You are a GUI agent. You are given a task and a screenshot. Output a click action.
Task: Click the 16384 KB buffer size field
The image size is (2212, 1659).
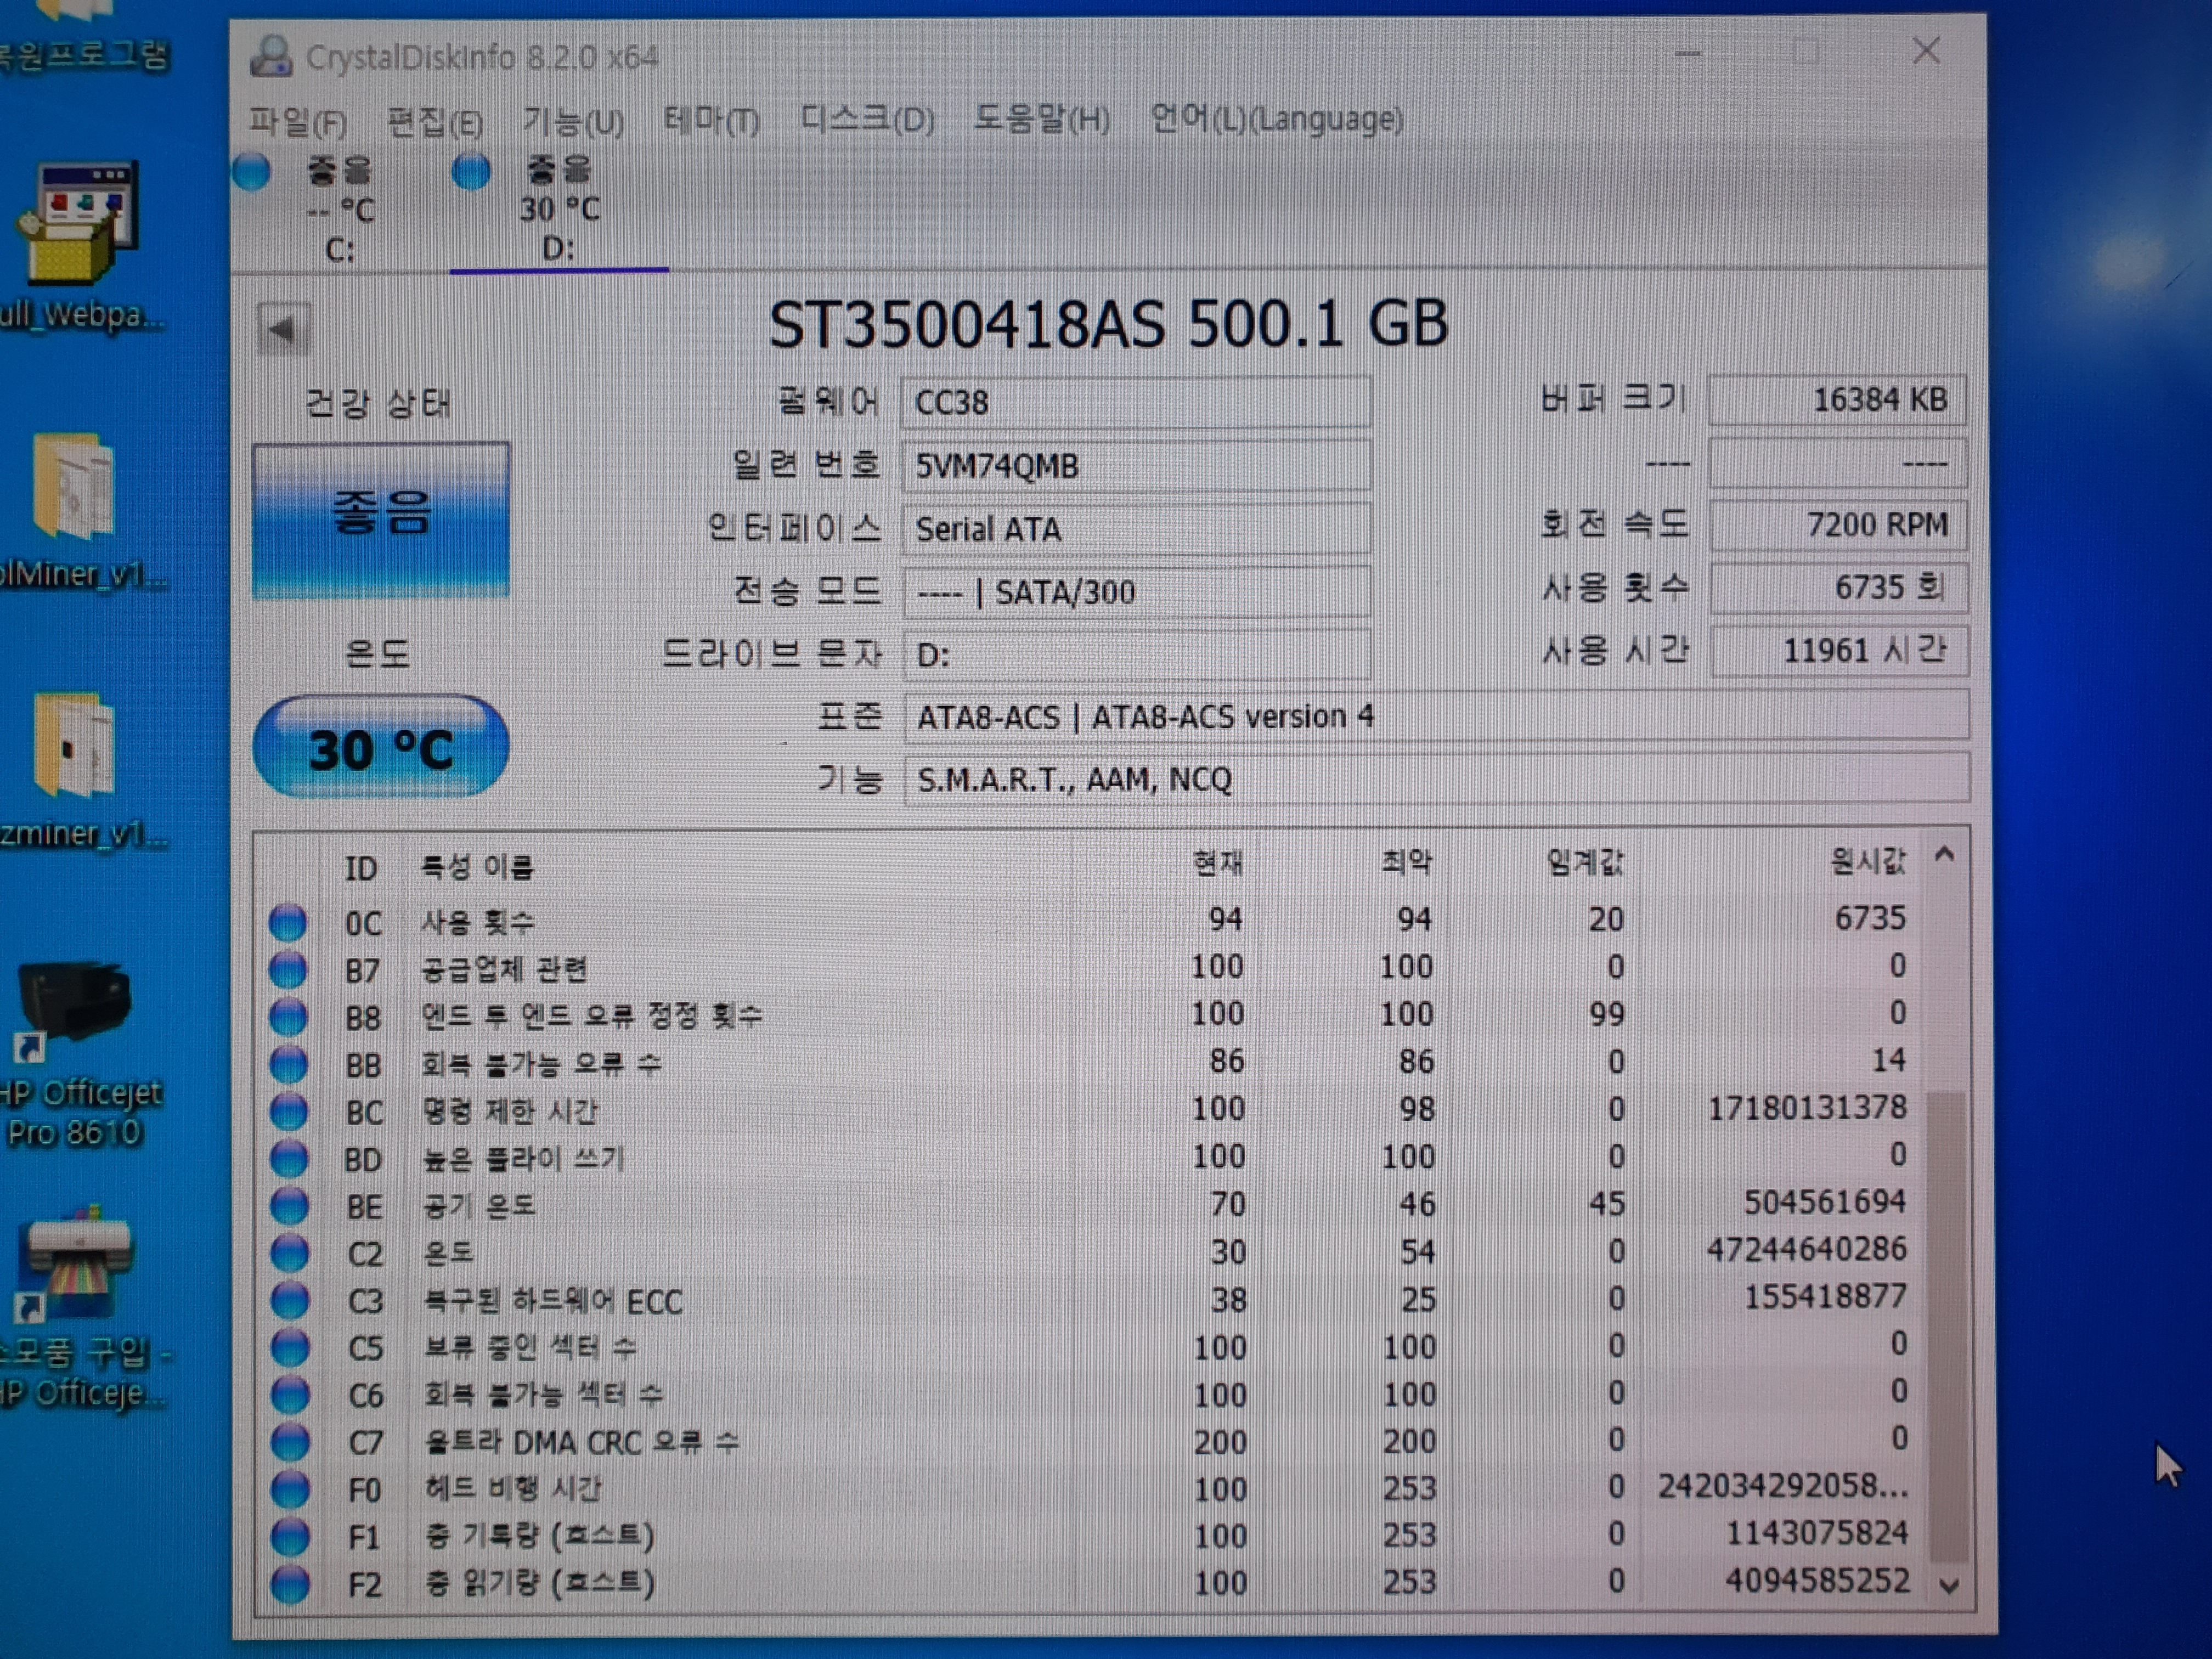(x=1837, y=400)
